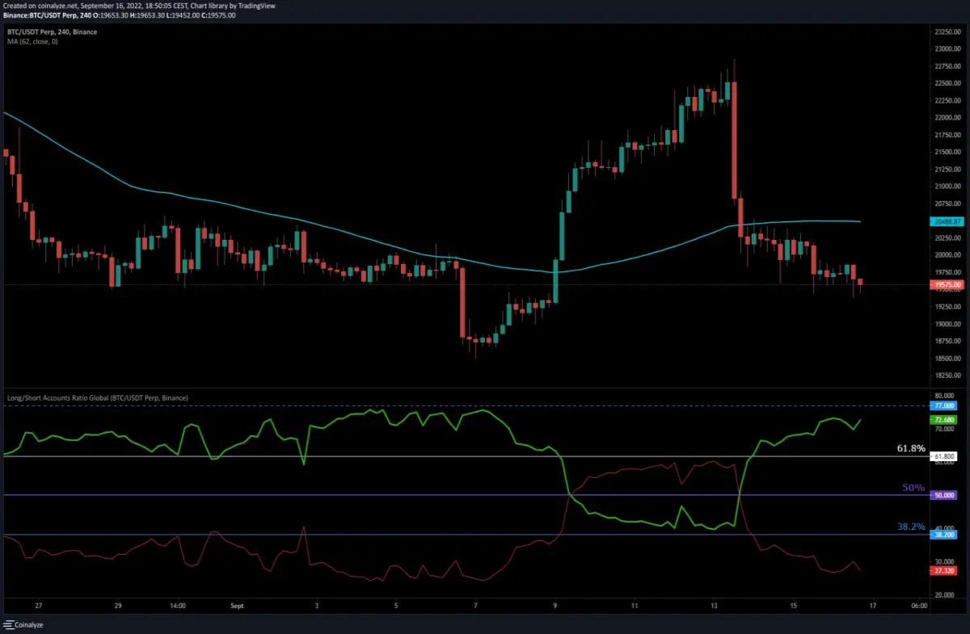Click the 13 date label on the time axis
Image resolution: width=970 pixels, height=634 pixels.
click(714, 605)
